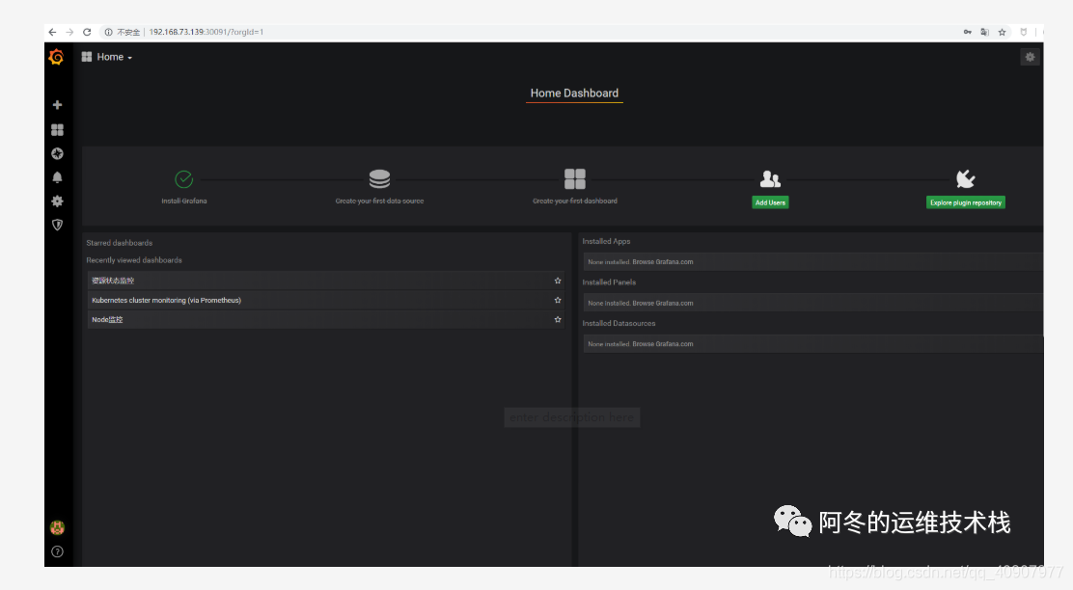Image resolution: width=1073 pixels, height=590 pixels.
Task: Click the browser forward arrow
Action: pyautogui.click(x=69, y=32)
